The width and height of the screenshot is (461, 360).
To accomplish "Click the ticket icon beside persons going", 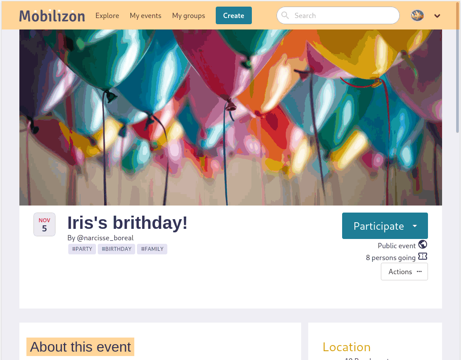I will pyautogui.click(x=423, y=257).
